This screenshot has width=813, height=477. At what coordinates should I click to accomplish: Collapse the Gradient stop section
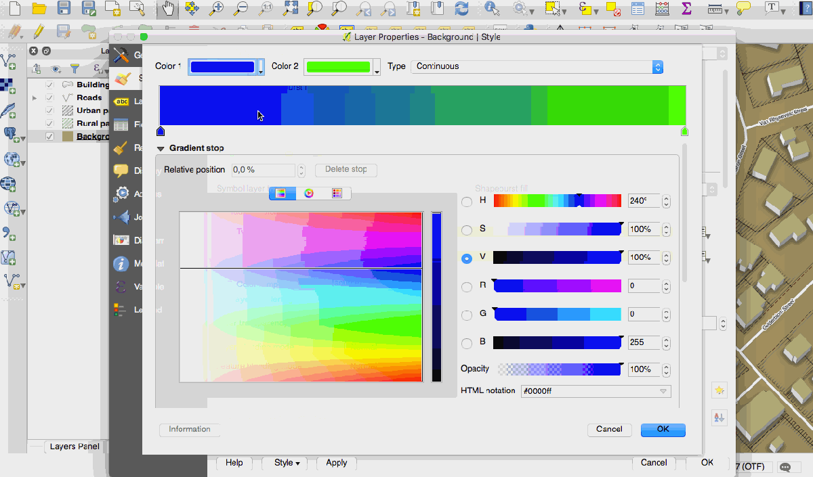161,148
